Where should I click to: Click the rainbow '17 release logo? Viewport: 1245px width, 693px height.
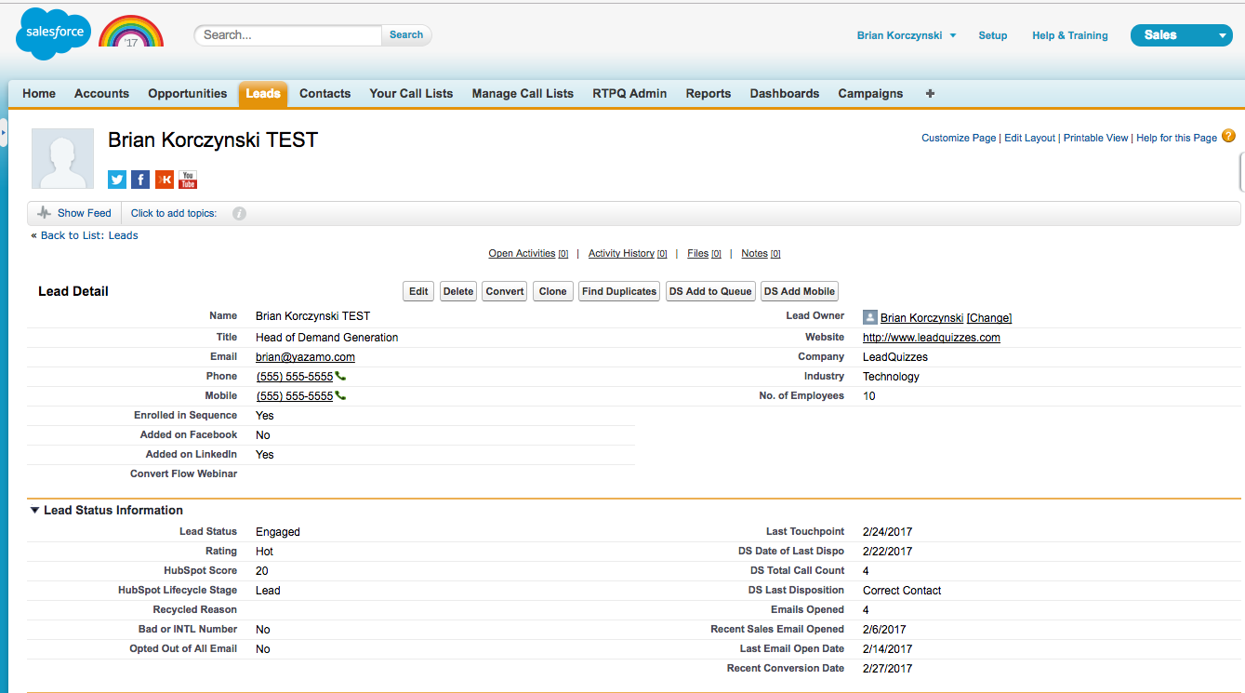(x=131, y=31)
